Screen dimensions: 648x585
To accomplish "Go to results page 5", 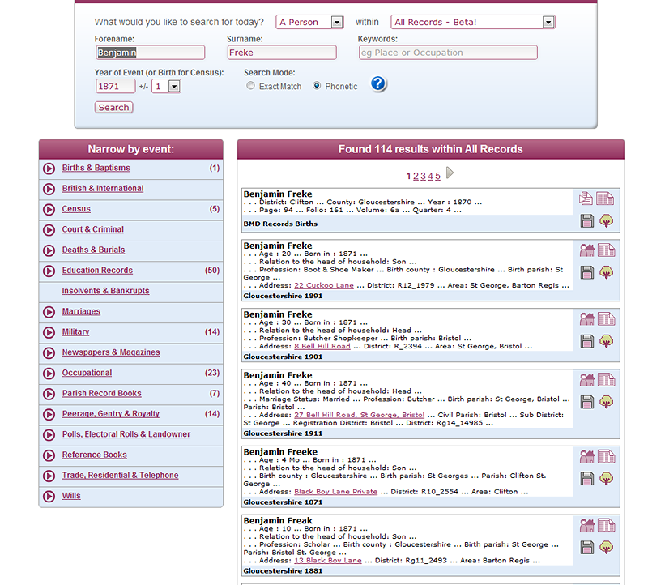I will pyautogui.click(x=437, y=176).
